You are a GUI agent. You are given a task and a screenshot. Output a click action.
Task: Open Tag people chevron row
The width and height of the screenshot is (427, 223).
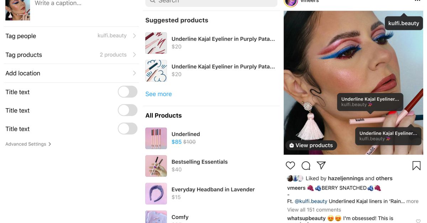71,36
